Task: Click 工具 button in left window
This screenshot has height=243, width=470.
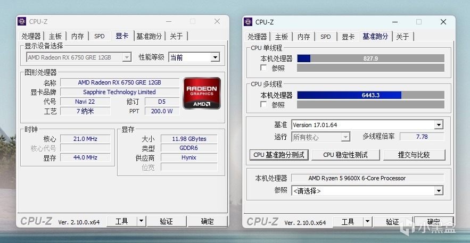Action: point(122,221)
